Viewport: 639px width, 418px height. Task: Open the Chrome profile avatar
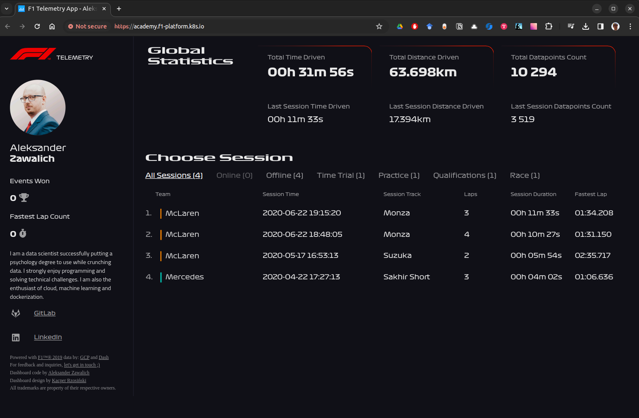pyautogui.click(x=615, y=26)
